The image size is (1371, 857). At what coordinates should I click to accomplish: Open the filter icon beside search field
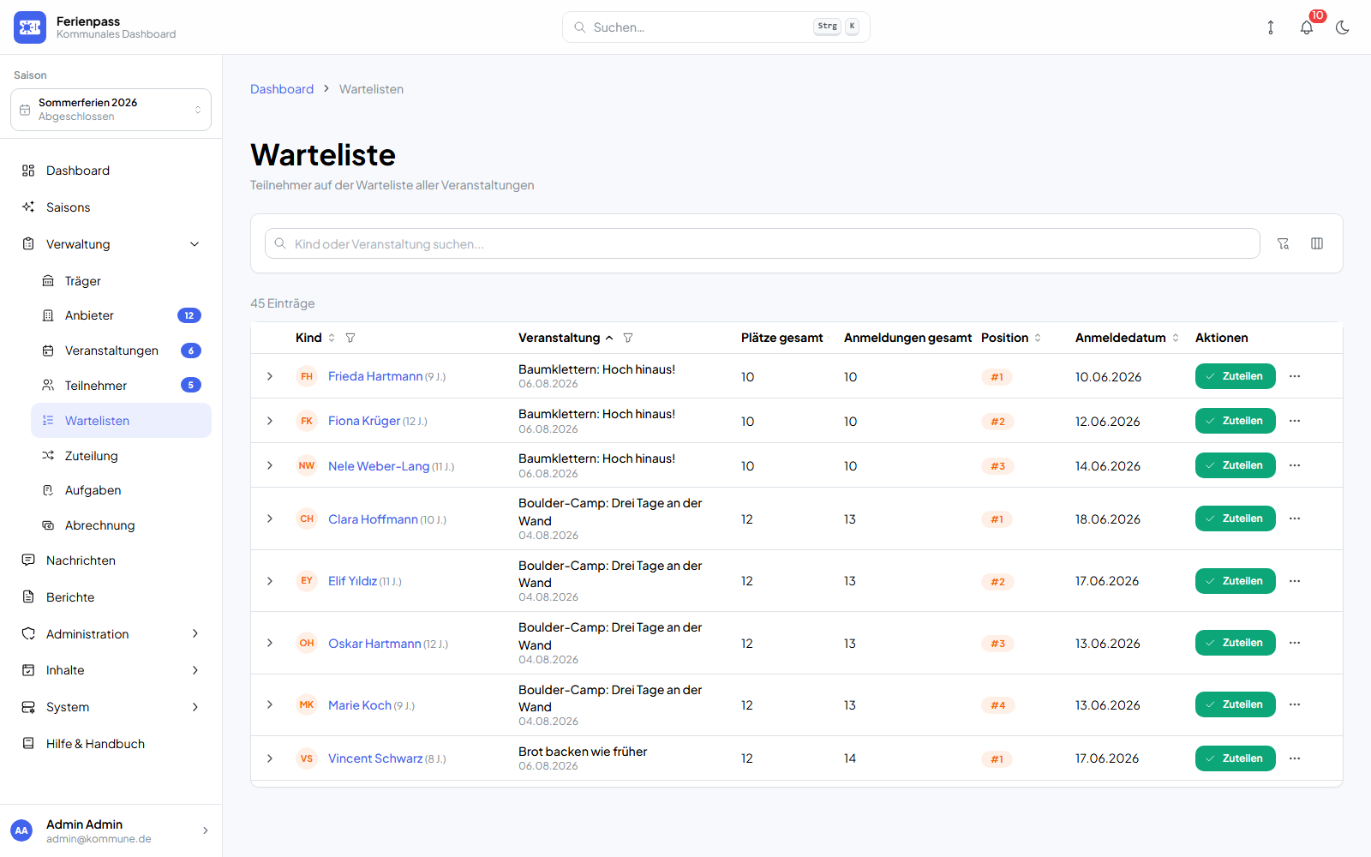coord(1283,243)
